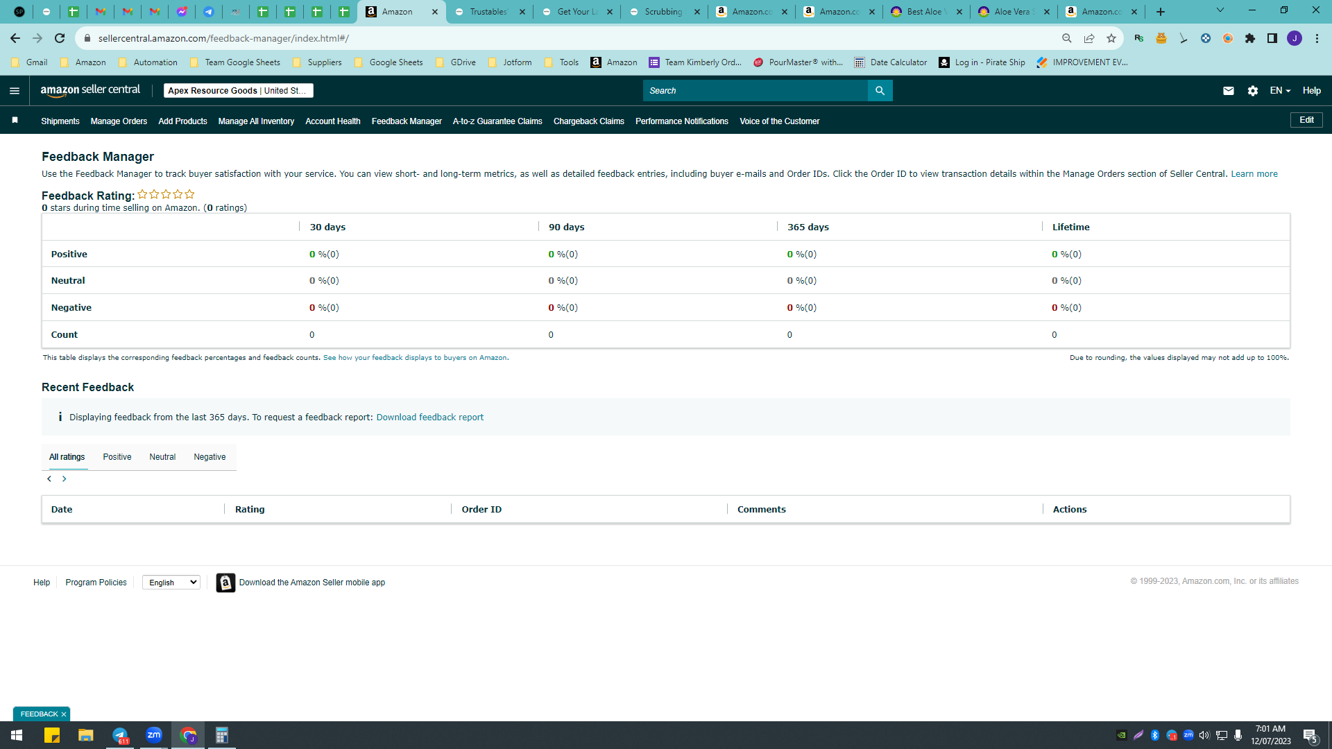Click the browser address bar URL
The width and height of the screenshot is (1332, 749).
(x=223, y=38)
